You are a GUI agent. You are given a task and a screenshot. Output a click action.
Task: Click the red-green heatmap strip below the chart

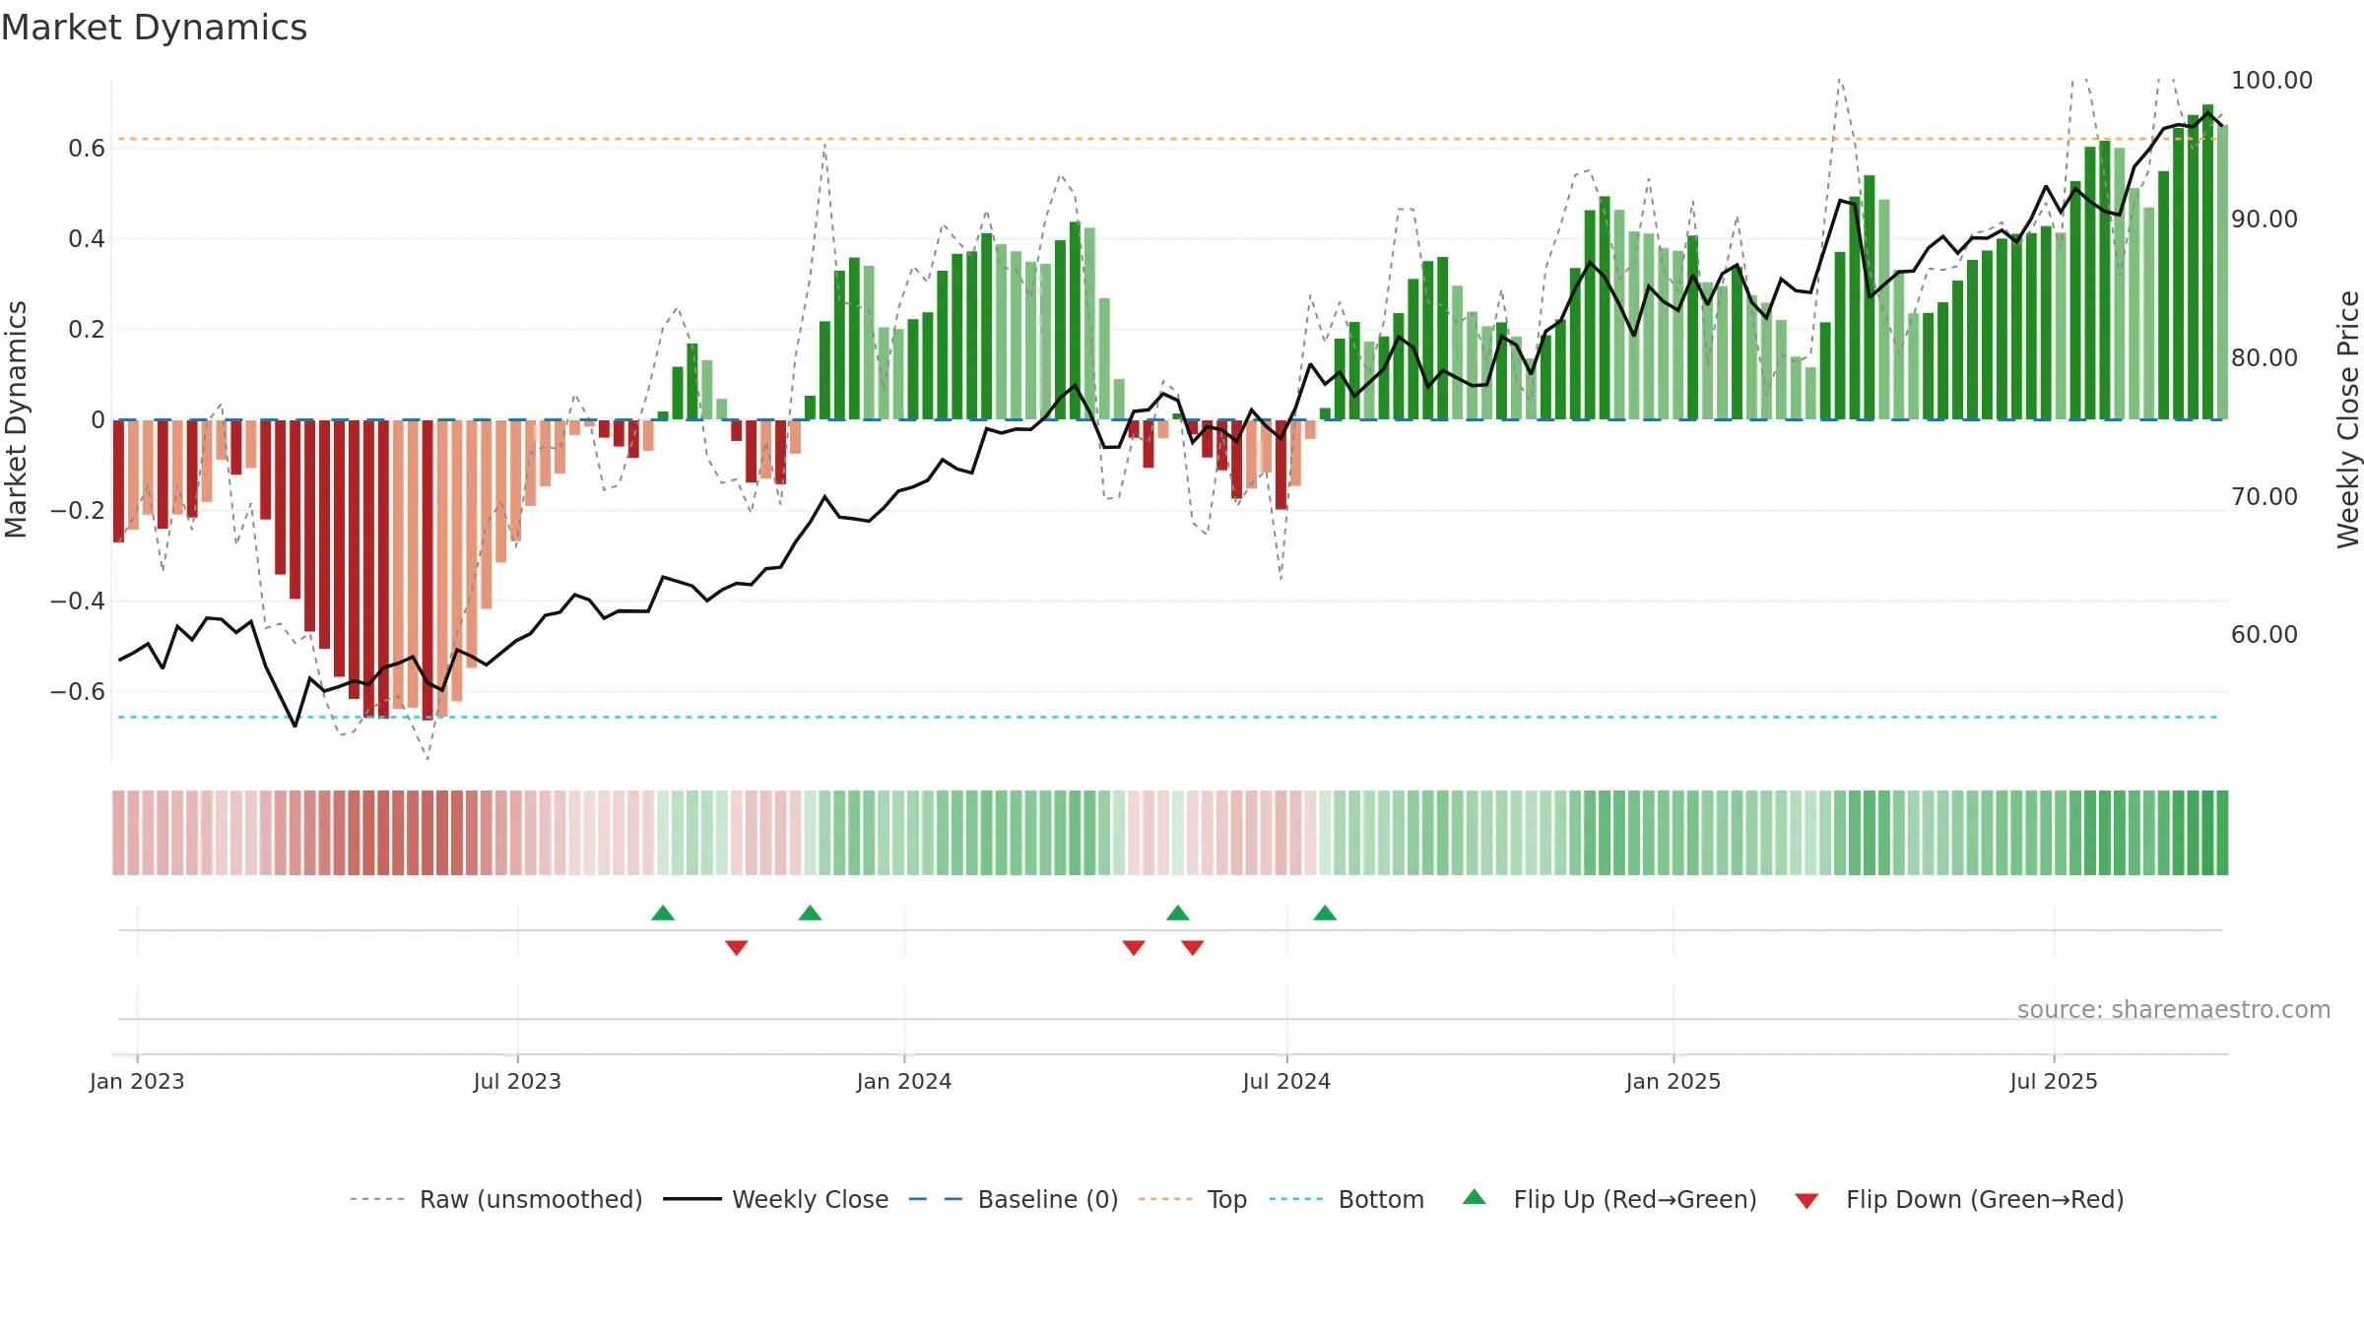[1170, 833]
